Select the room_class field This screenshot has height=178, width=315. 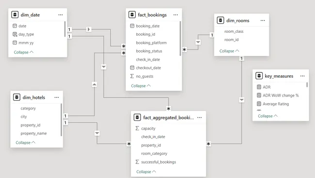(234, 31)
